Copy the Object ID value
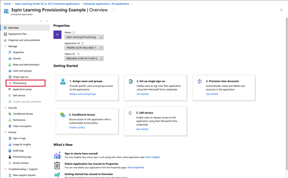288x178 pixels. pos(101,59)
